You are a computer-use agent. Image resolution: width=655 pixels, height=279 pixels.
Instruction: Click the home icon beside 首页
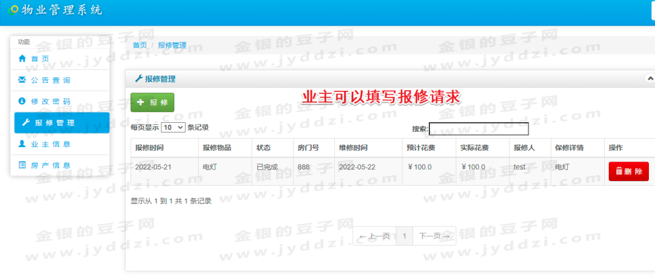(x=22, y=59)
